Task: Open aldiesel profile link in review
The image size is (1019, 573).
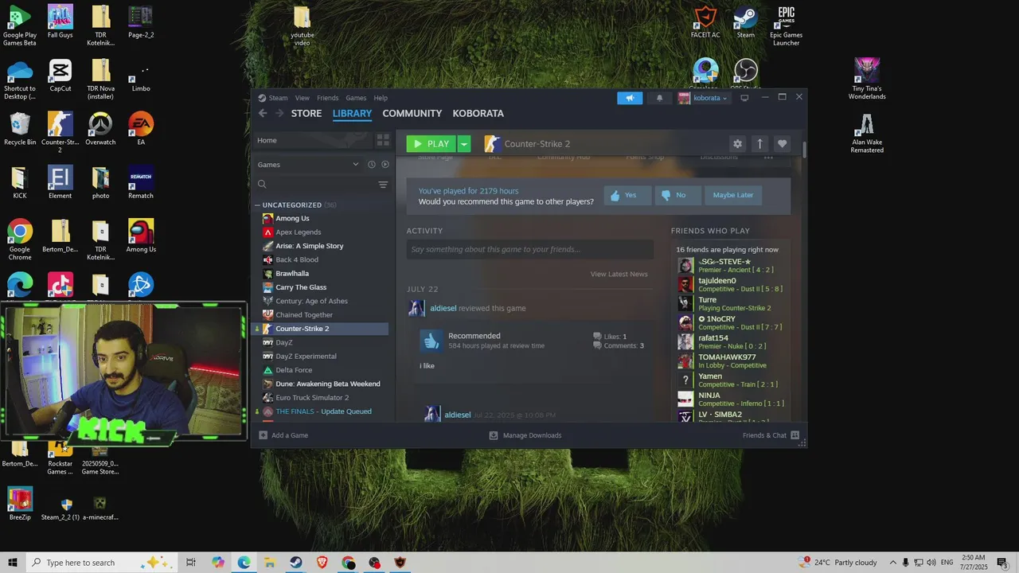Action: pyautogui.click(x=444, y=308)
